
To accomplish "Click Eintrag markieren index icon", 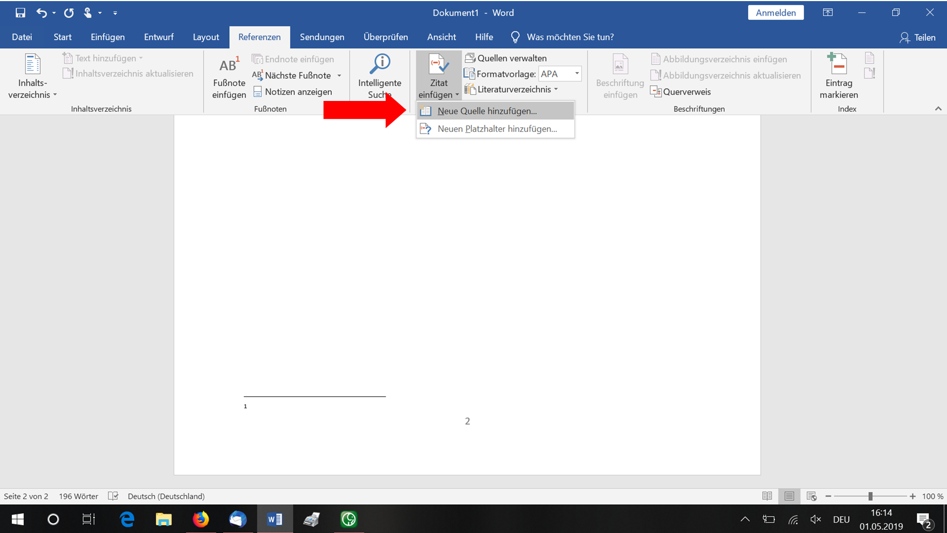I will pos(838,76).
